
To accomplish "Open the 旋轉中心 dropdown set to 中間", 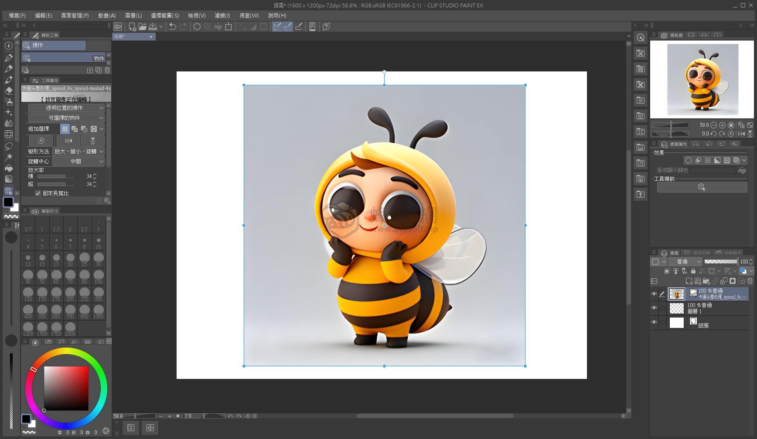I will point(78,162).
